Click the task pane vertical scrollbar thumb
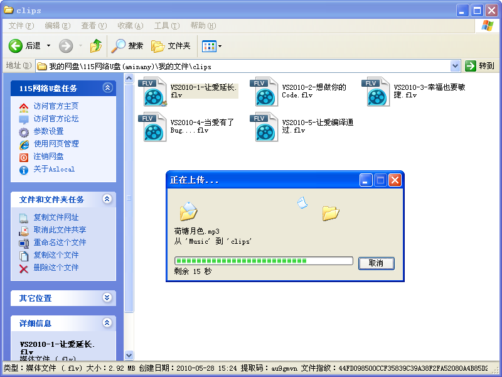This screenshot has height=377, width=502. pos(129,198)
